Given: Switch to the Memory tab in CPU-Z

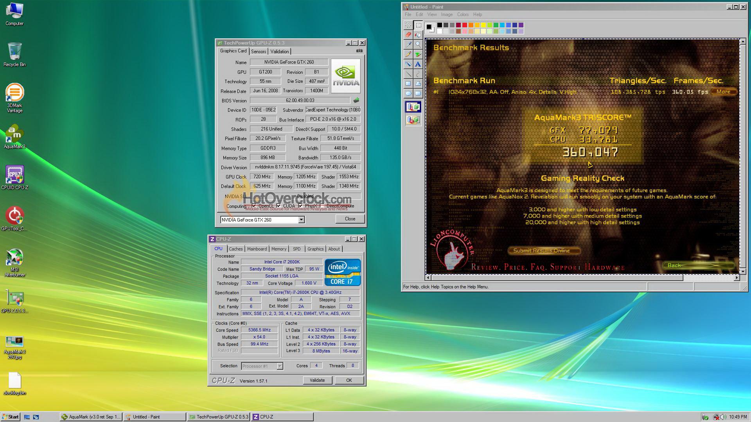Looking at the screenshot, I should pyautogui.click(x=279, y=249).
